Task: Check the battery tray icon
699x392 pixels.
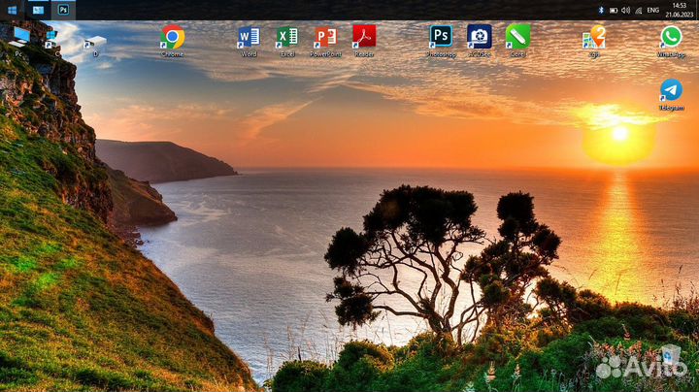Action: coord(614,10)
